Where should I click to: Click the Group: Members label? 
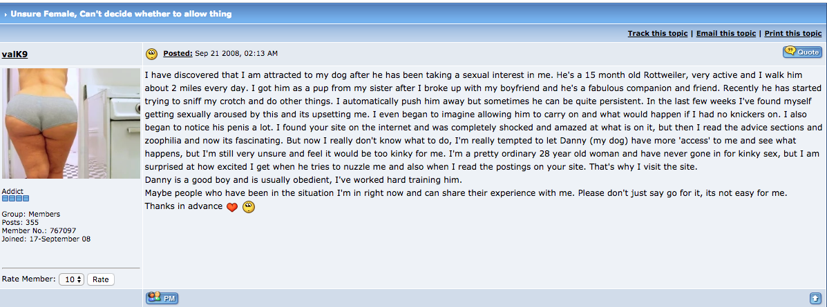[x=31, y=214]
